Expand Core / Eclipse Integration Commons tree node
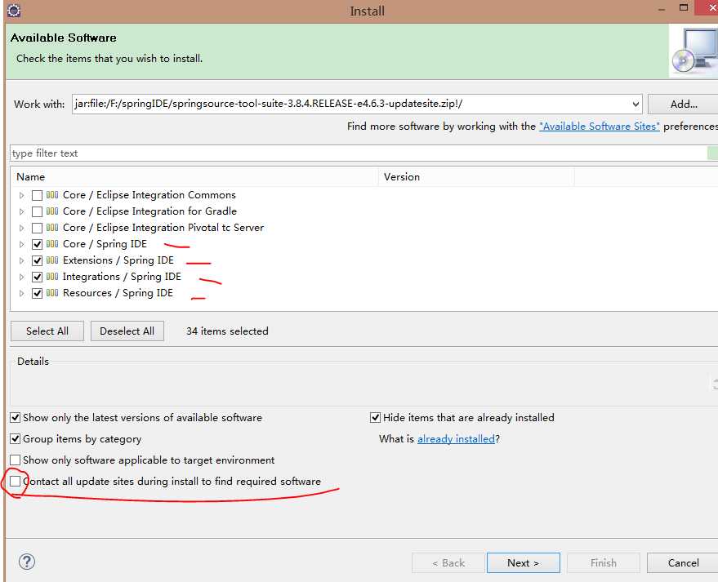718x582 pixels. (21, 195)
